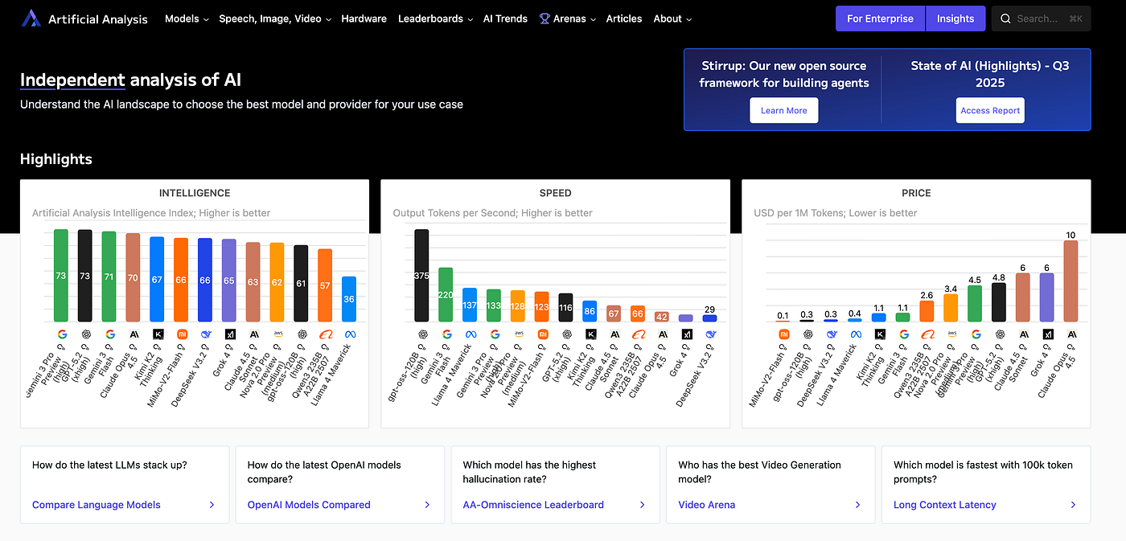1126x541 pixels.
Task: Click Meta icon under Llama 4 Maverick in Speed chart
Action: click(x=471, y=334)
